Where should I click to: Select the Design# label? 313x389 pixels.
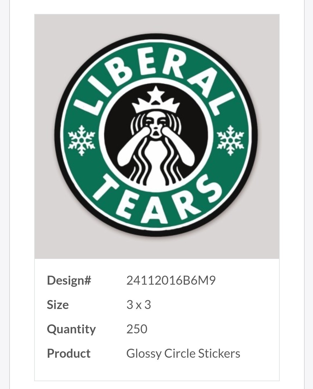[x=69, y=281]
